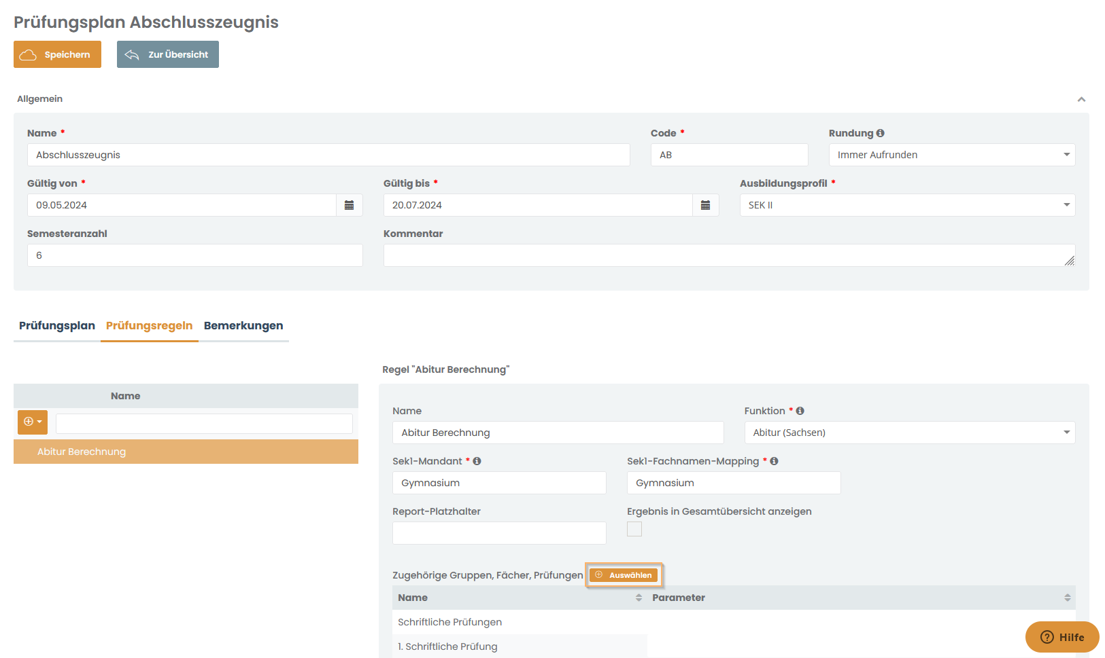
Task: Click the Speichern save button
Action: coord(57,54)
